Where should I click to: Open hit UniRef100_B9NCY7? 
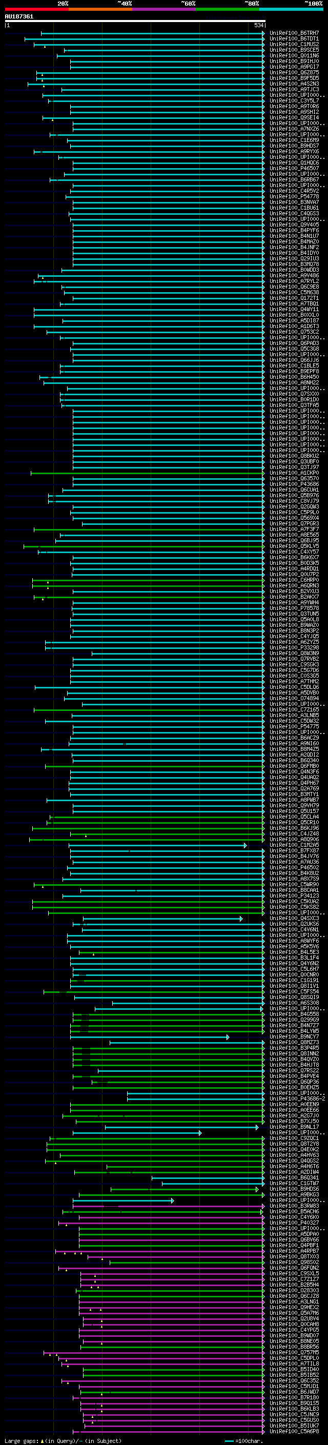294,1036
